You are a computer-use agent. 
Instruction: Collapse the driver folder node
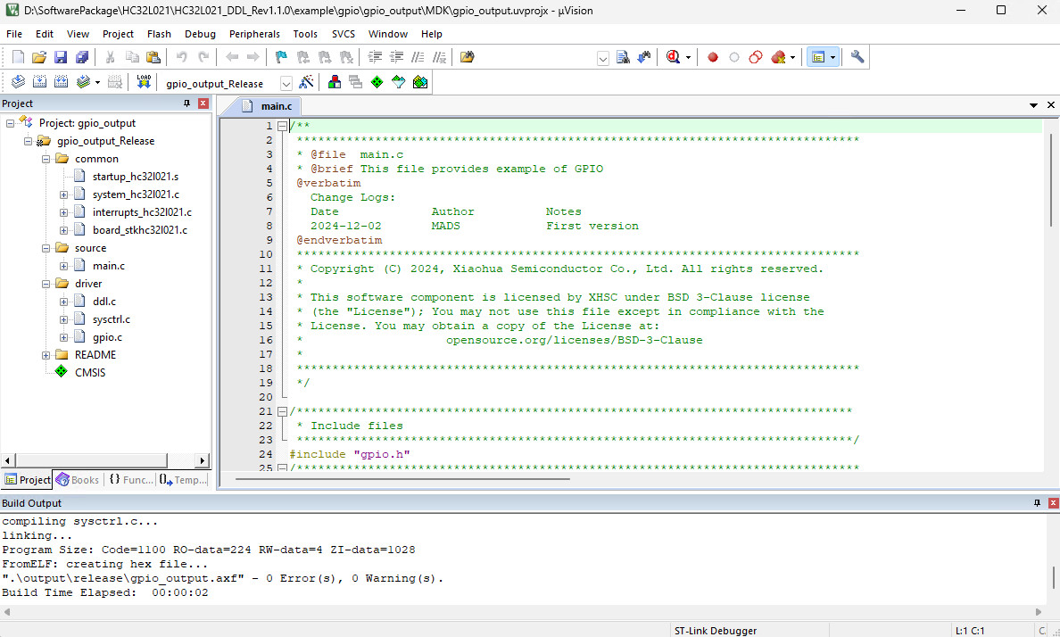click(46, 284)
